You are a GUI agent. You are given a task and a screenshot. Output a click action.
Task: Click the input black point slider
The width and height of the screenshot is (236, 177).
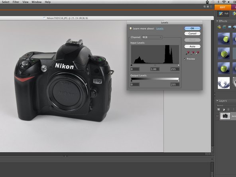point(132,65)
